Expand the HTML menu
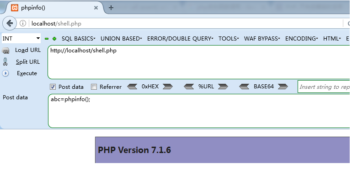The image size is (352, 179). (x=332, y=39)
